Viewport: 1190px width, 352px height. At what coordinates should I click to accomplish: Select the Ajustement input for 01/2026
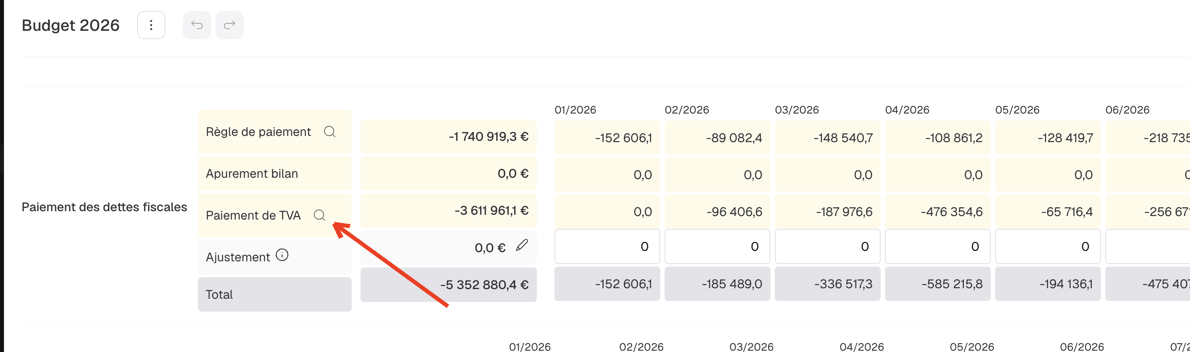(x=607, y=246)
